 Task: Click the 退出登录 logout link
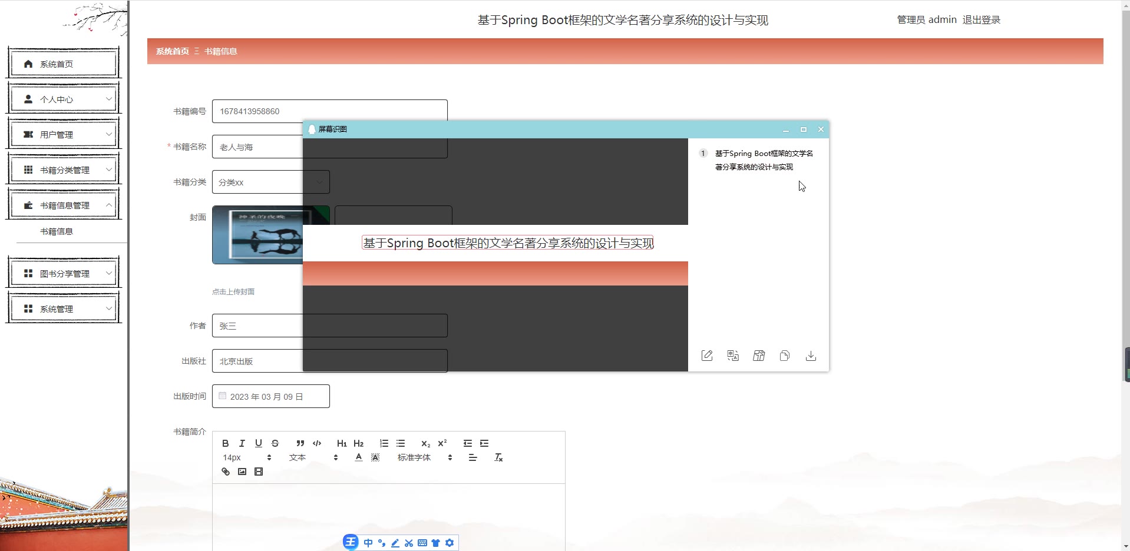coord(982,19)
